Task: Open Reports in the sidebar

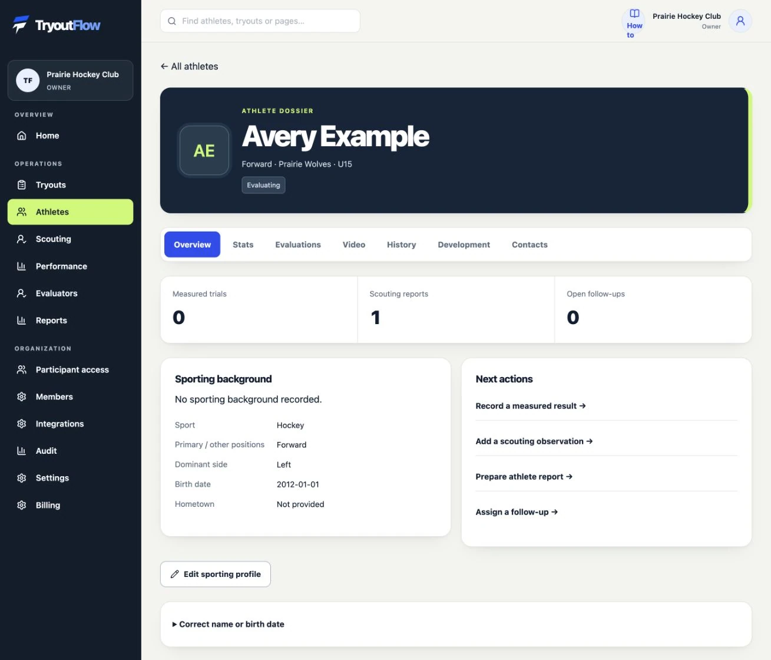Action: coord(70,321)
